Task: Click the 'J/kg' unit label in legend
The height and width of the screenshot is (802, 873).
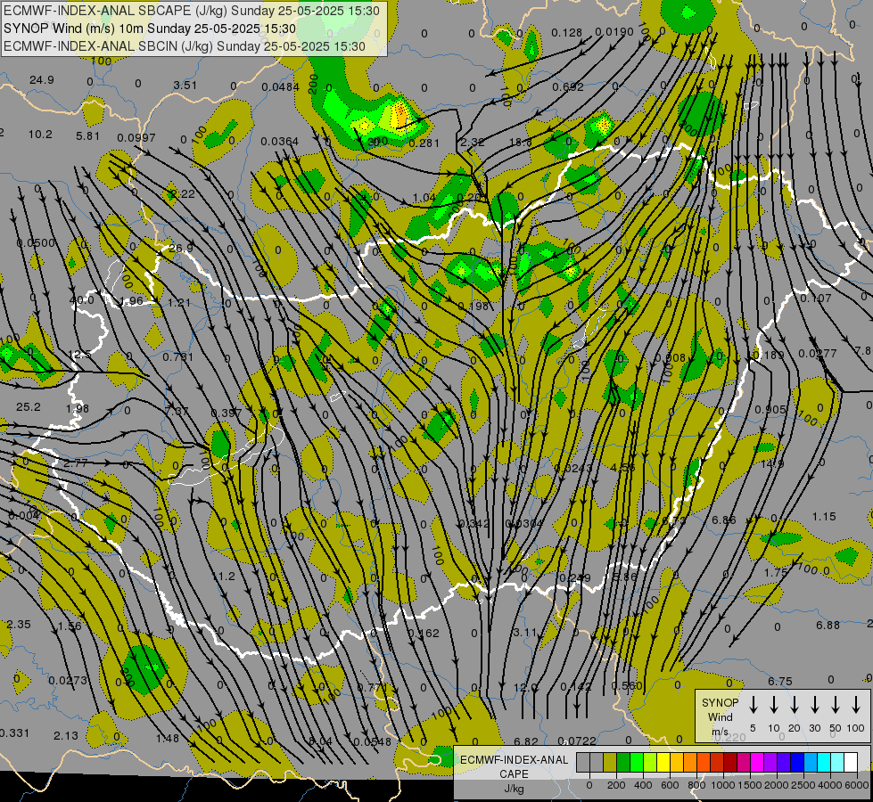Action: point(514,789)
